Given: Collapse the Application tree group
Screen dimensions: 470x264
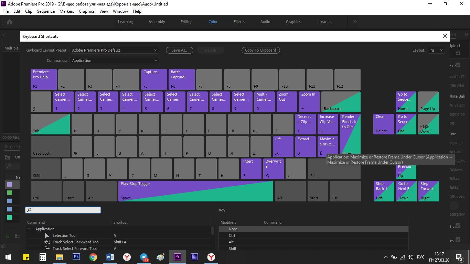Looking at the screenshot, I should click(x=29, y=229).
